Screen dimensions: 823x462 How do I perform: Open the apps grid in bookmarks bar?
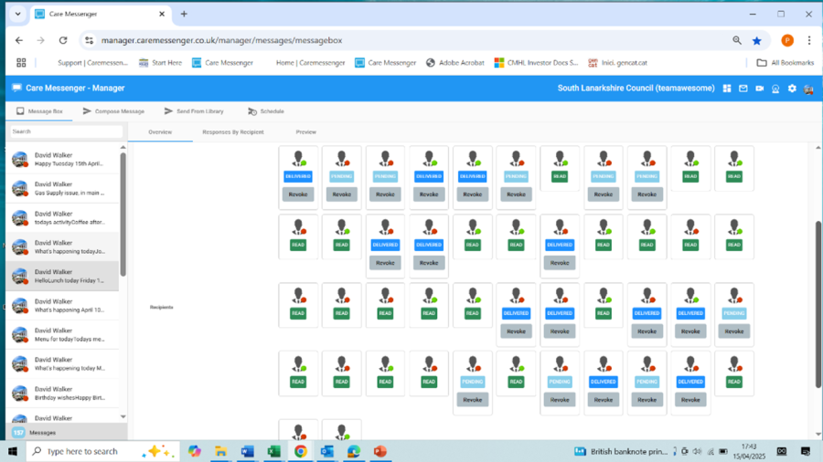pos(21,63)
